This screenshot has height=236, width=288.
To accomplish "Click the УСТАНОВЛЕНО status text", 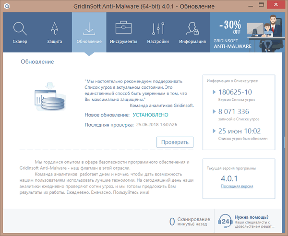I will click(150, 115).
